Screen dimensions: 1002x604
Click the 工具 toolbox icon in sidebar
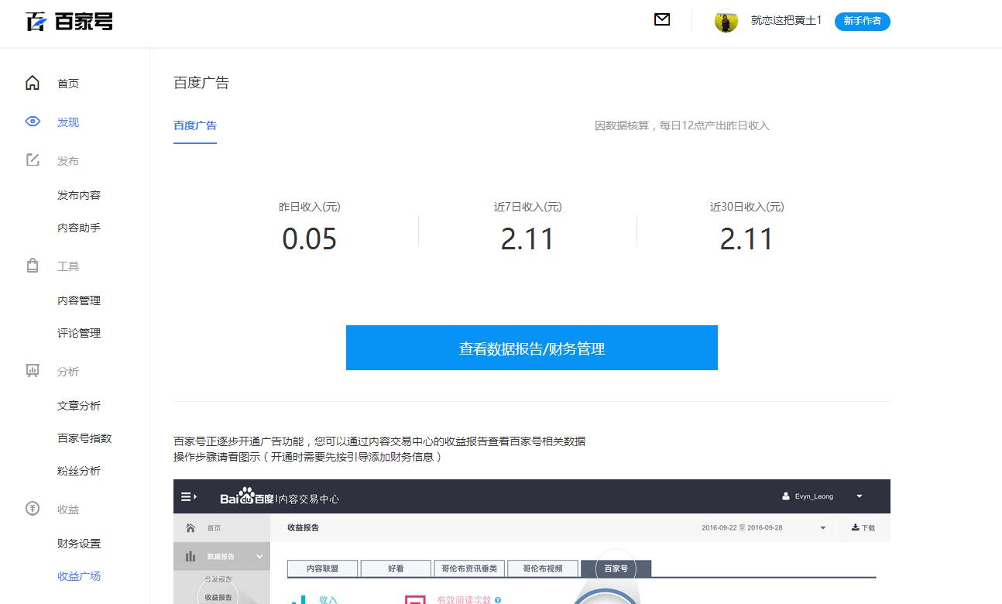32,266
